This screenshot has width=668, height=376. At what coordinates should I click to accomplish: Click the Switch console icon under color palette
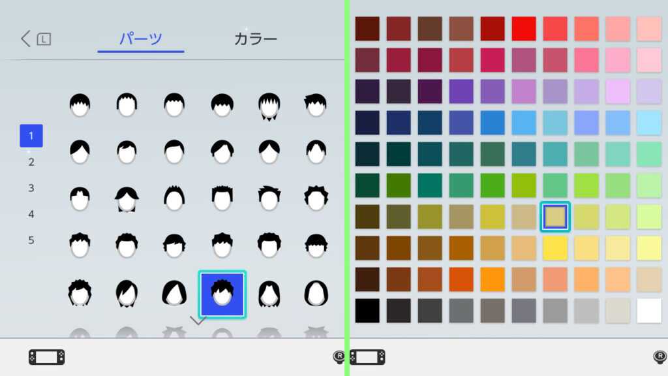pyautogui.click(x=367, y=357)
